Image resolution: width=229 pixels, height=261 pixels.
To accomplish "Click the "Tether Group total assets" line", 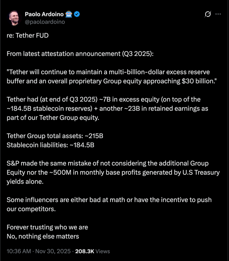I will (x=55, y=136).
